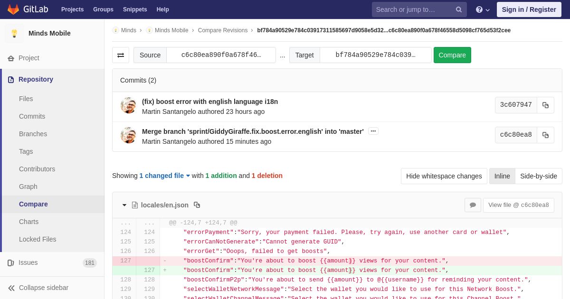Open the Help question-mark menu
The width and height of the screenshot is (570, 299).
[483, 9]
